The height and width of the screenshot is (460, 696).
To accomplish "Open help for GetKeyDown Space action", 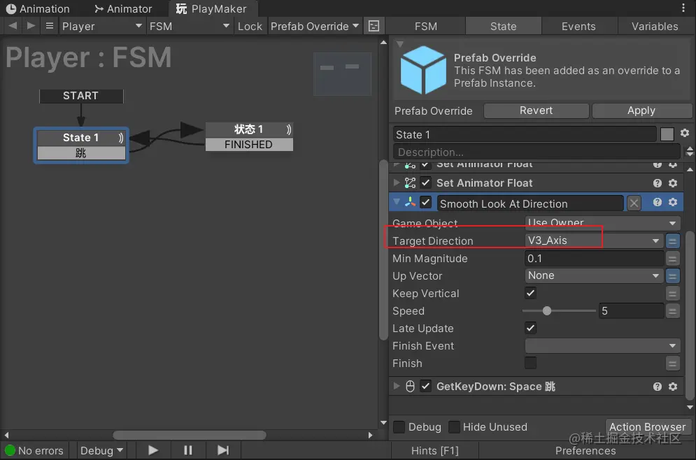I will (658, 387).
